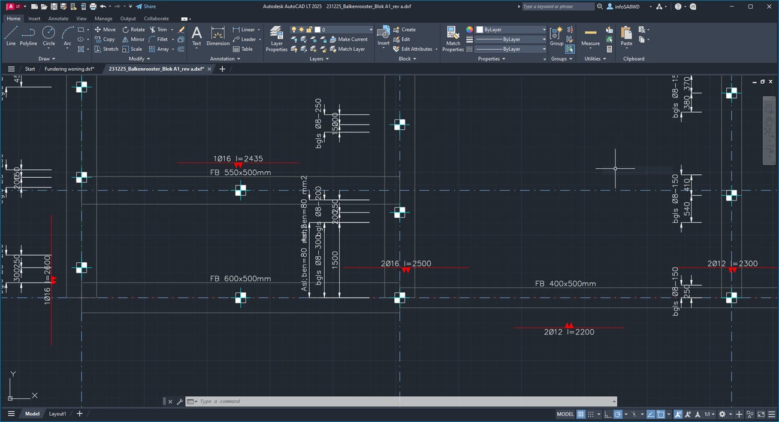Use the Fillet tool
The width and height of the screenshot is (779, 422).
159,39
